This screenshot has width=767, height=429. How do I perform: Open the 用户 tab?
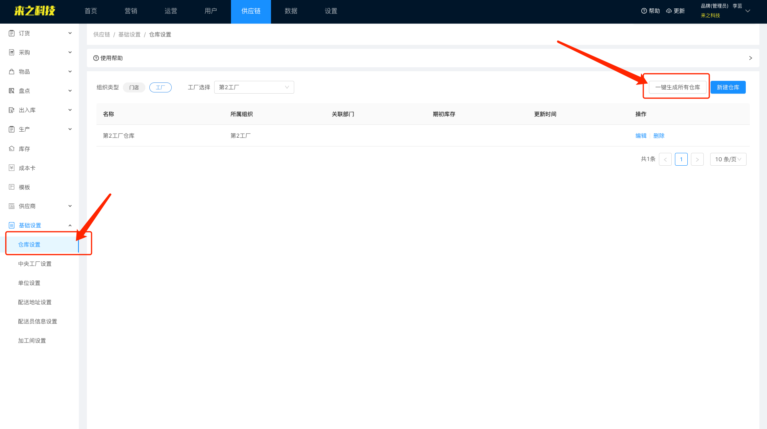211,11
